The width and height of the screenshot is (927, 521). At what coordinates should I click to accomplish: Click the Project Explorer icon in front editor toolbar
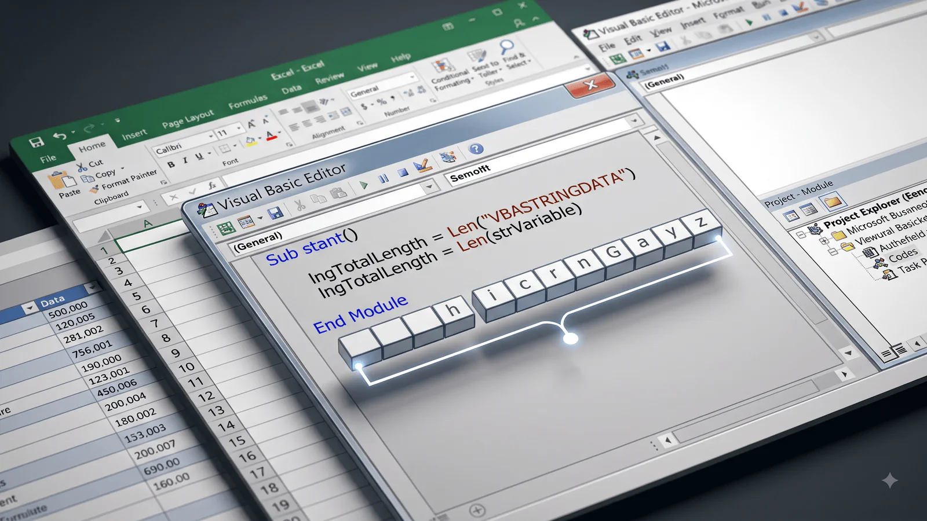pyautogui.click(x=447, y=157)
